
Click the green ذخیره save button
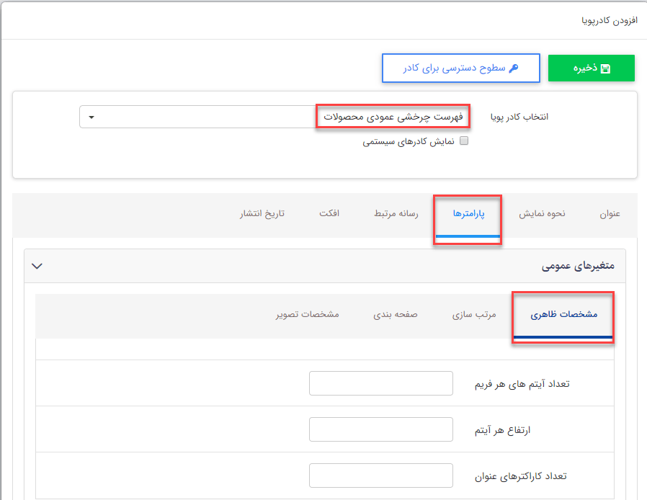[591, 68]
